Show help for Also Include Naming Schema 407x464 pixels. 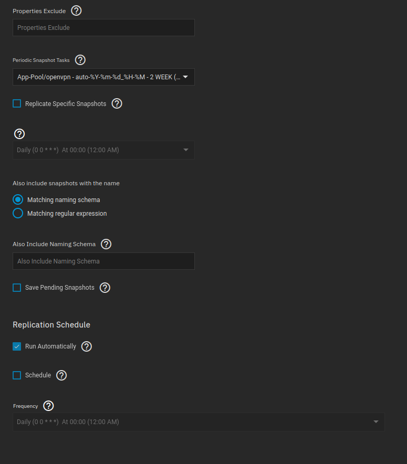(x=106, y=244)
